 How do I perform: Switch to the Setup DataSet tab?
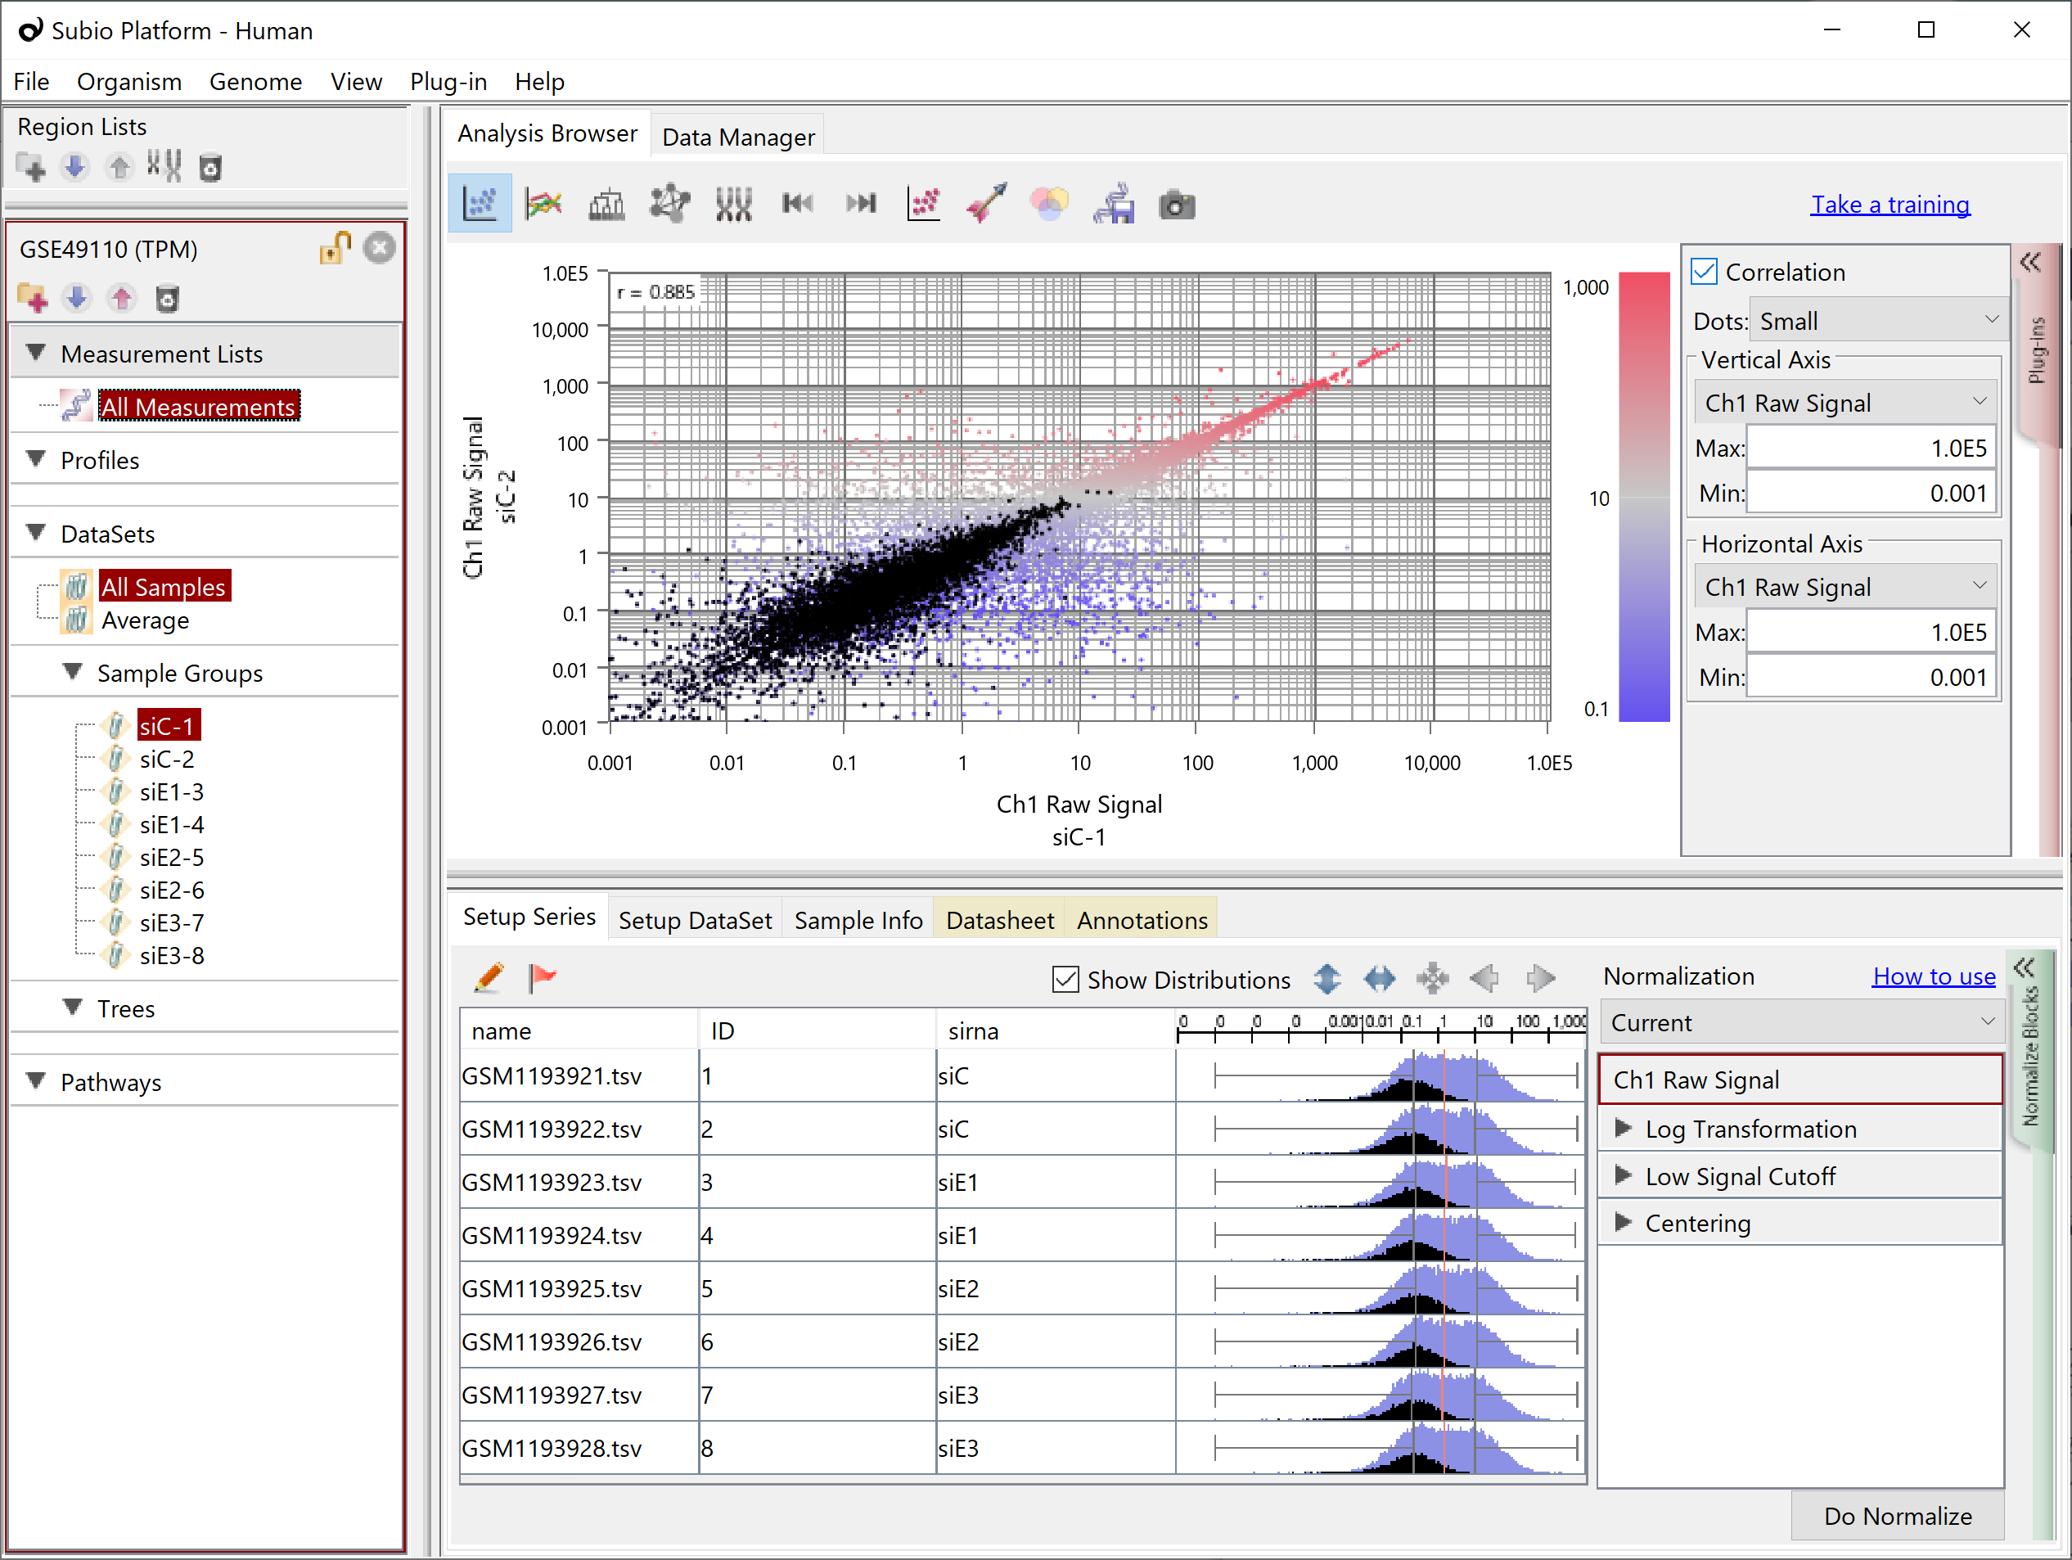pyautogui.click(x=695, y=920)
